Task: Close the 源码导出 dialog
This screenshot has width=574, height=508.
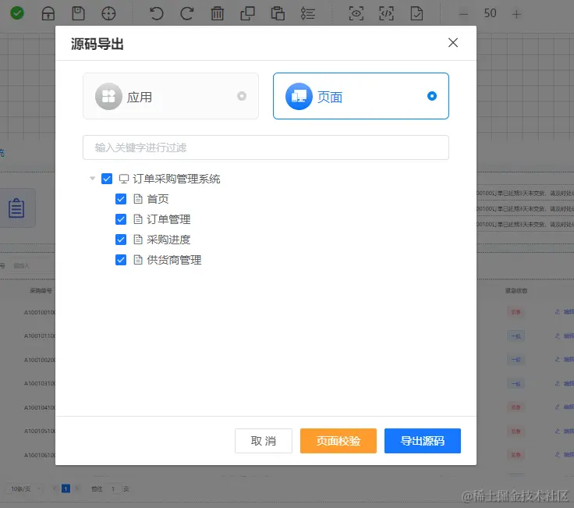Action: tap(453, 42)
